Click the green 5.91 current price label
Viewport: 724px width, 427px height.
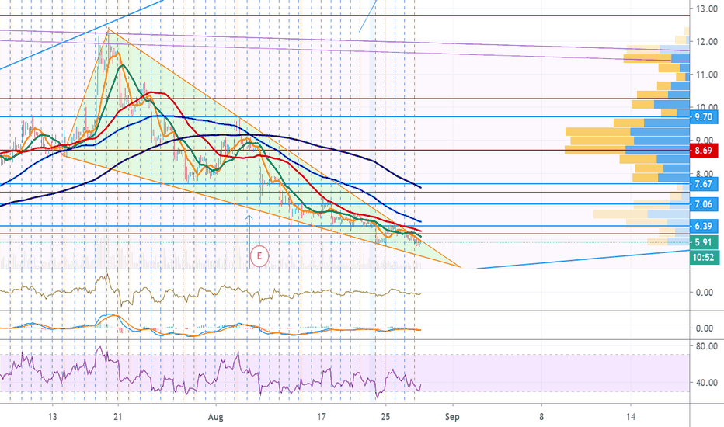point(703,242)
